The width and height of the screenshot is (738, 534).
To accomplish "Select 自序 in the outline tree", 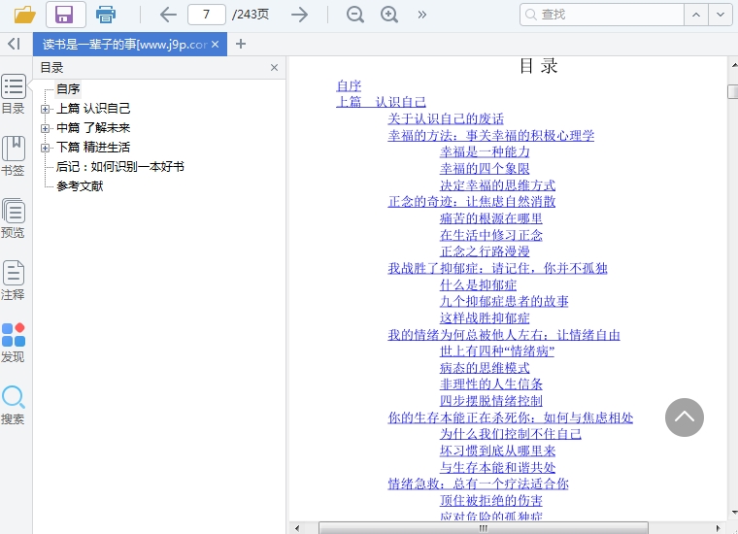I will (x=68, y=89).
